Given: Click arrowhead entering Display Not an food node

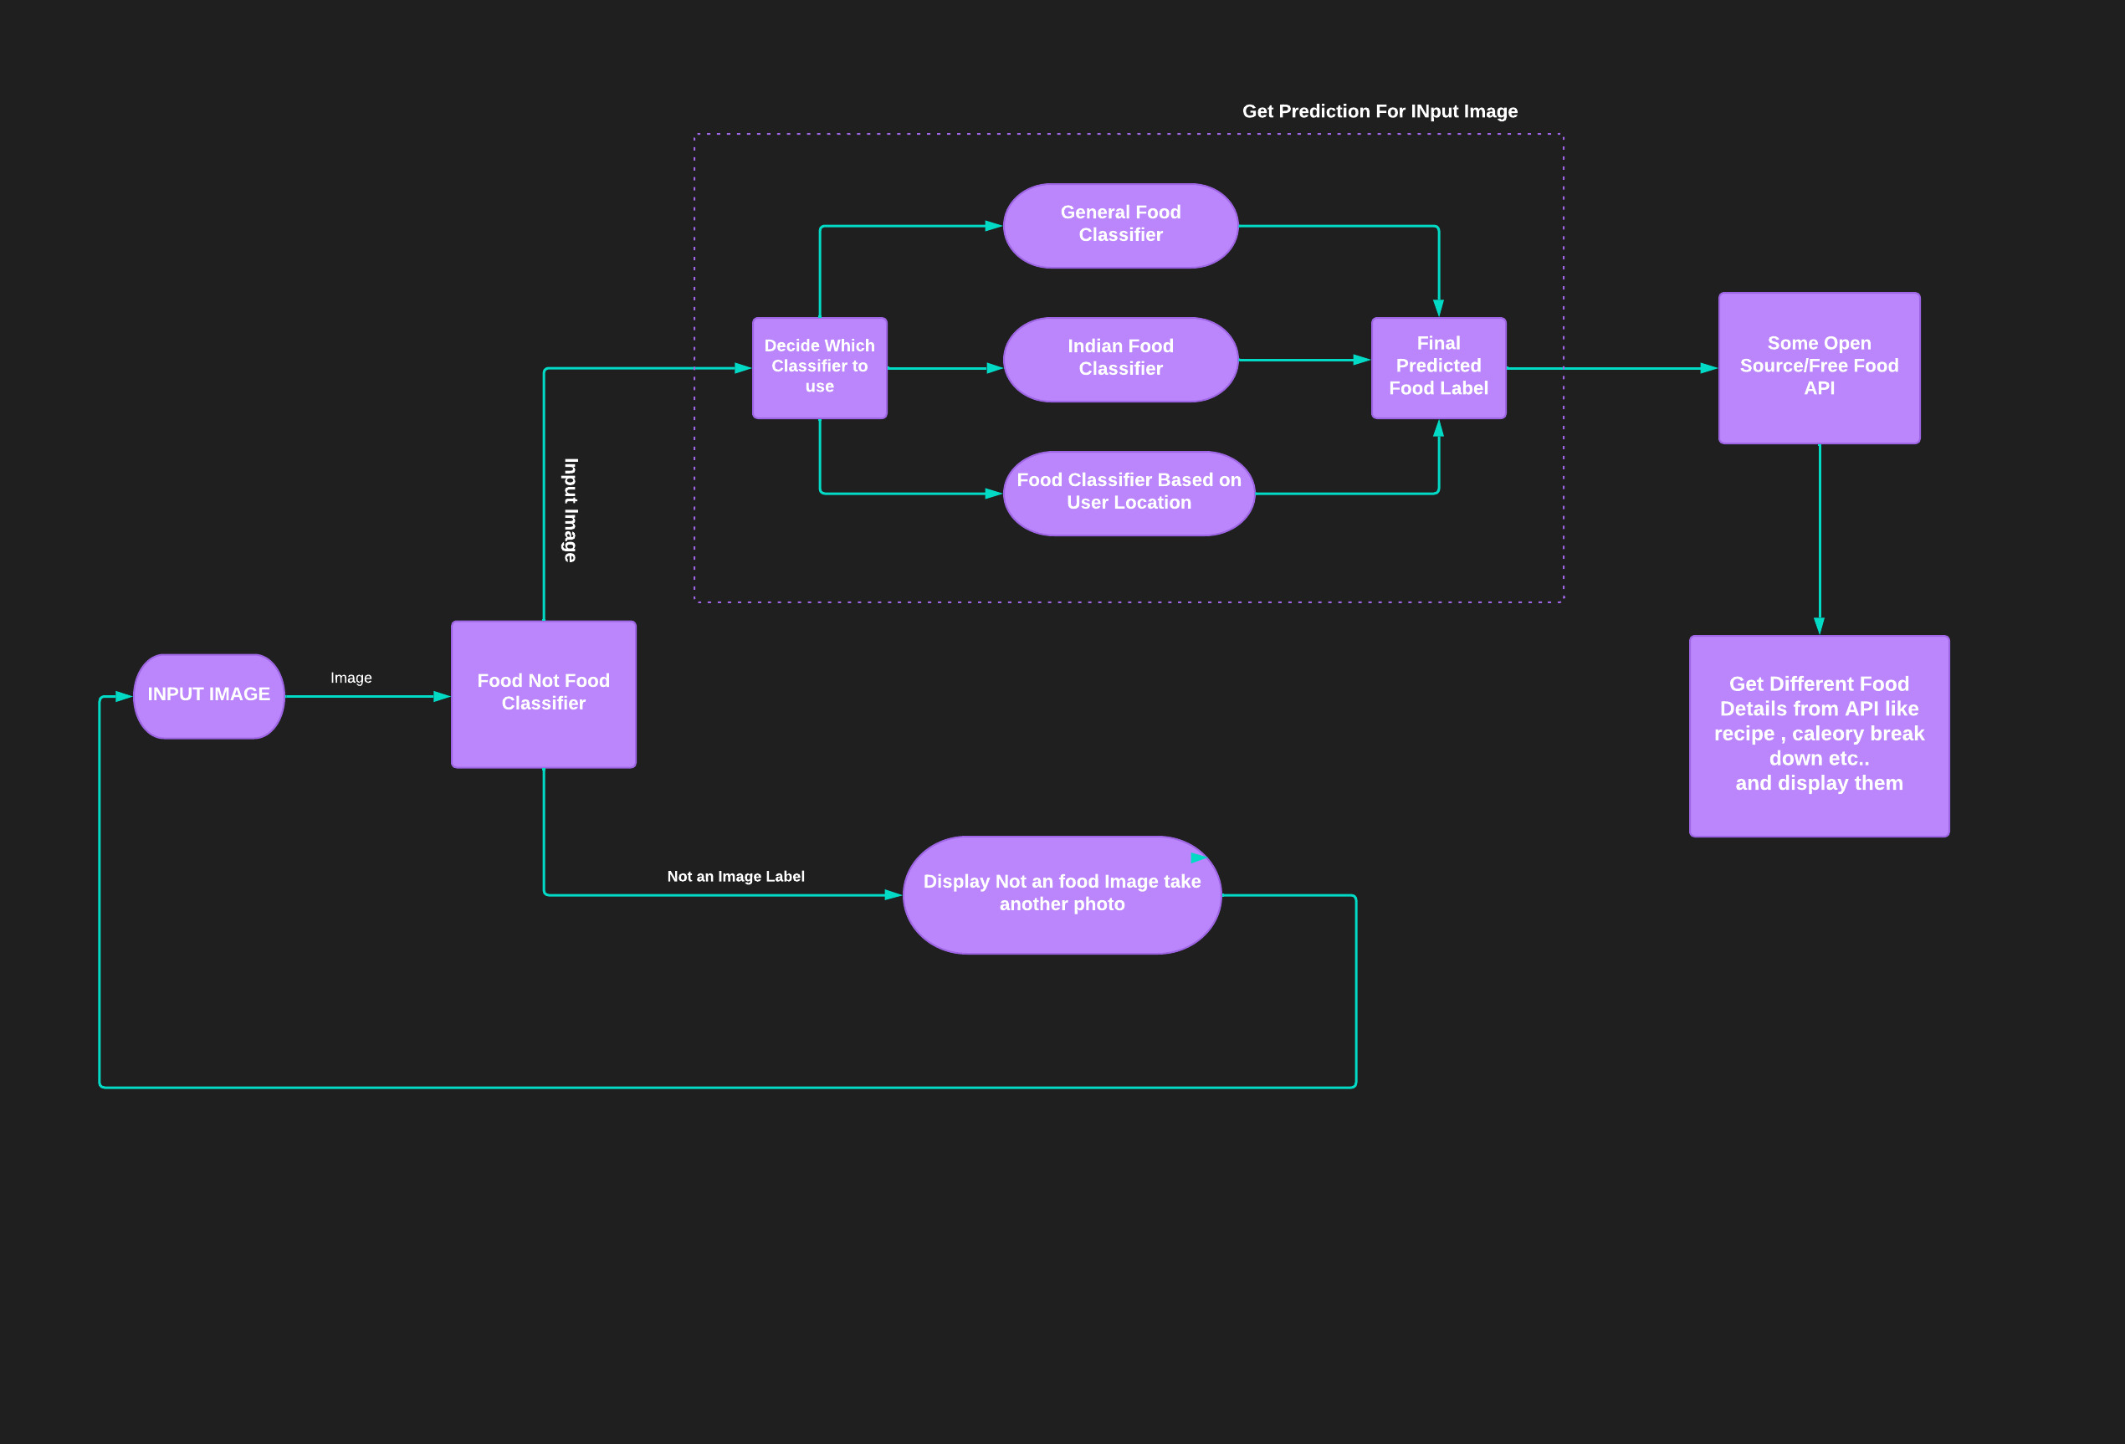Looking at the screenshot, I should click(x=893, y=895).
